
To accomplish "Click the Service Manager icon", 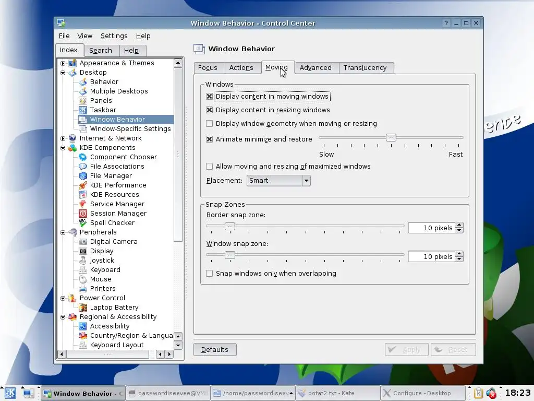I will 83,204.
